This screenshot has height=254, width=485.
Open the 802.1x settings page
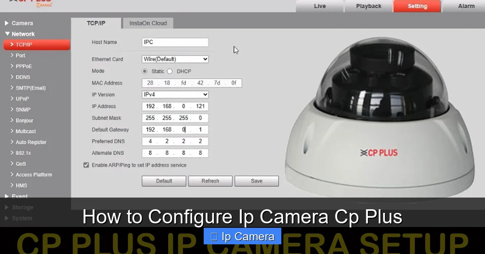23,153
